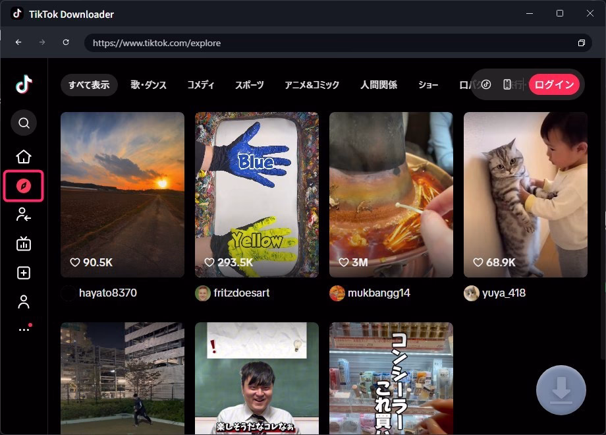Click the Upload plus icon
The height and width of the screenshot is (435, 606).
tap(24, 273)
